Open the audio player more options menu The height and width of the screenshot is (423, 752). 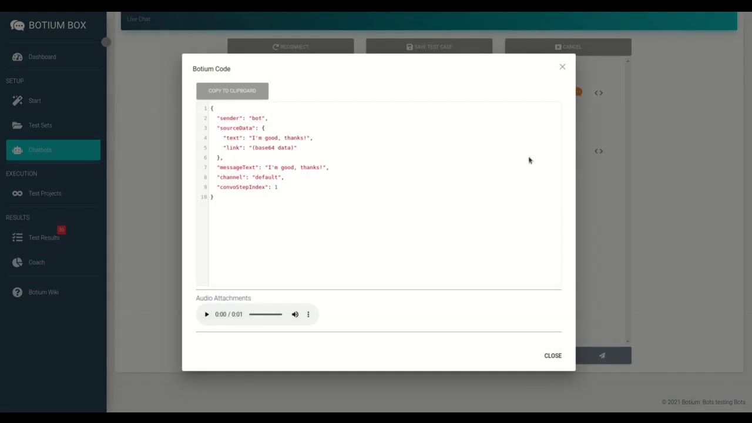tap(308, 314)
